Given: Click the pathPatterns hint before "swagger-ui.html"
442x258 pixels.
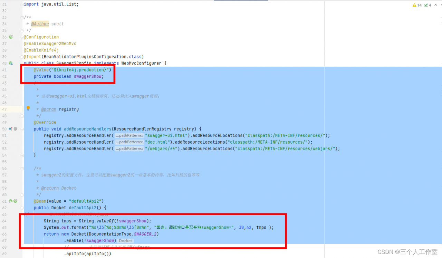Looking at the screenshot, I should tap(129, 135).
